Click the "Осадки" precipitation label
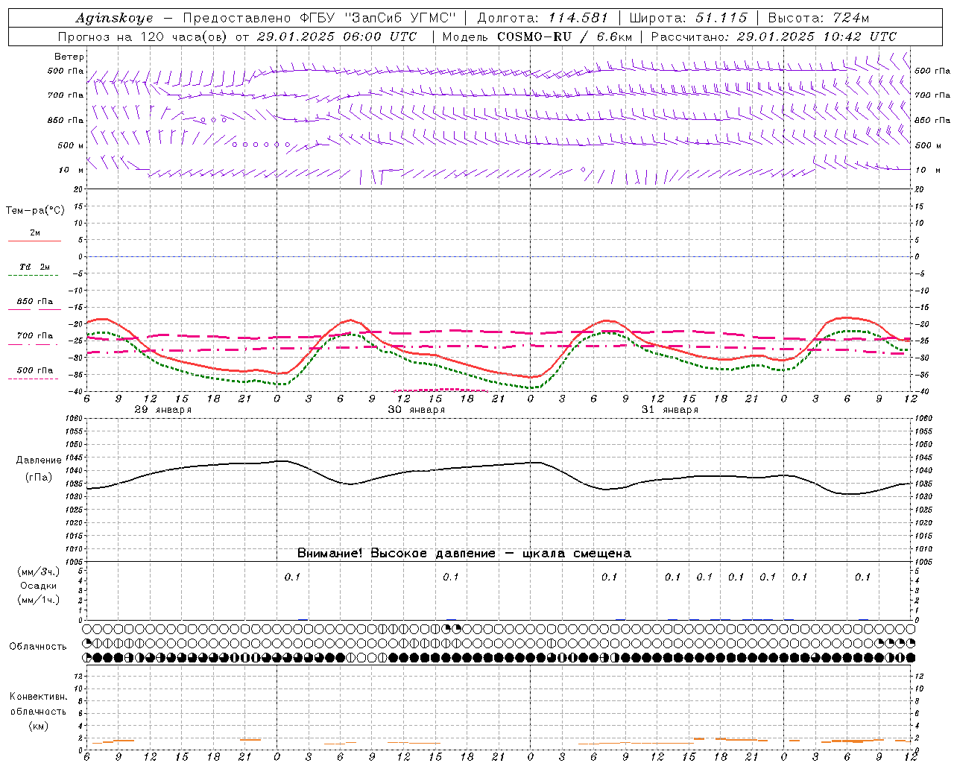The height and width of the screenshot is (763, 954). pos(39,586)
